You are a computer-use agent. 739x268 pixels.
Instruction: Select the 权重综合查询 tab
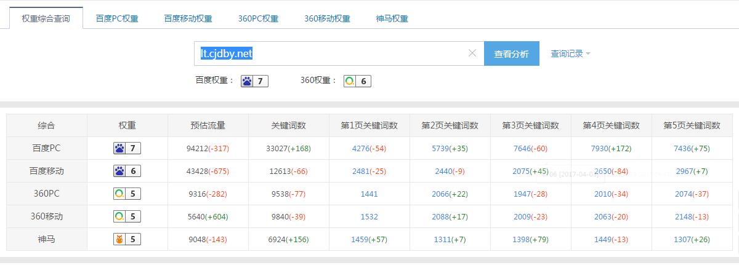coord(46,18)
